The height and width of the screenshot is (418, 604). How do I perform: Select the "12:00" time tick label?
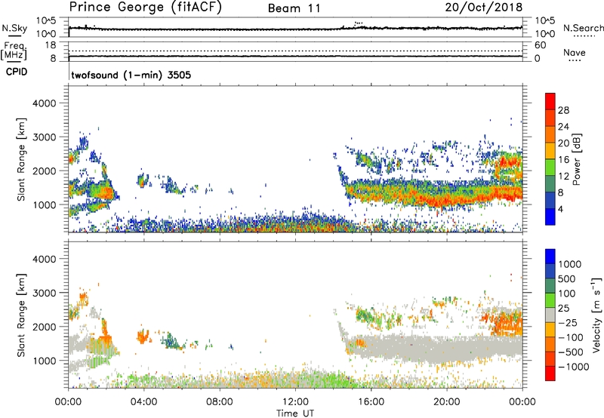[295, 402]
